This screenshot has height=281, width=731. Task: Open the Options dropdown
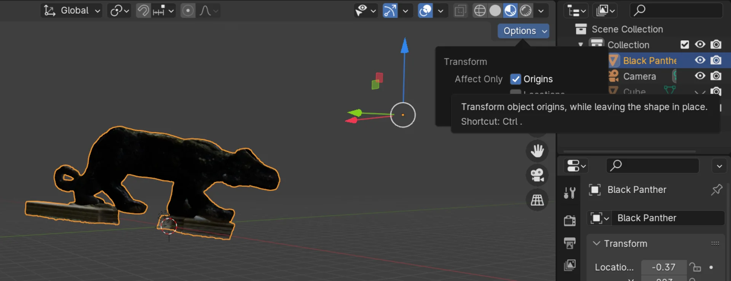(x=524, y=31)
